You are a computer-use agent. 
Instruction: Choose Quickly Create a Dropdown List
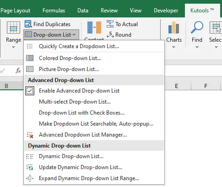click(x=94, y=46)
